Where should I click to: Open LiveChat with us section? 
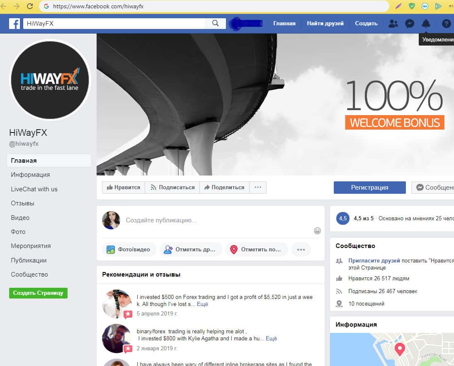click(34, 189)
